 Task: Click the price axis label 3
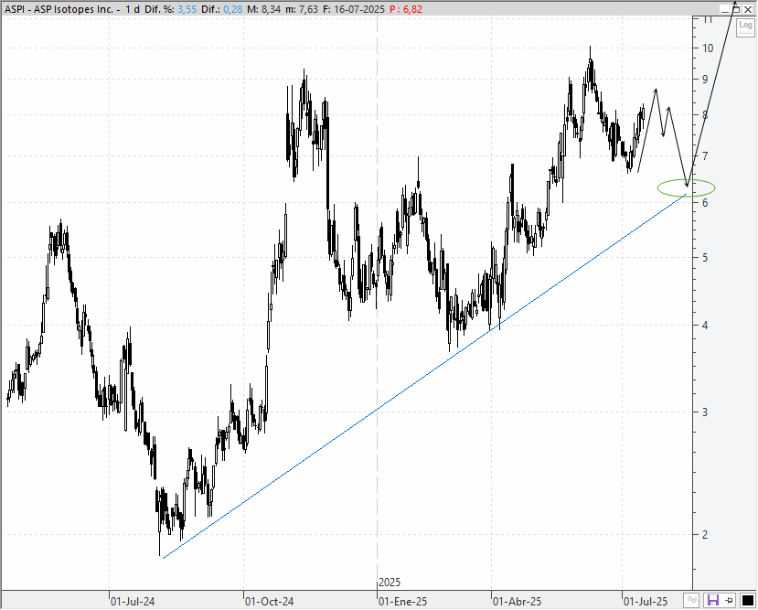(705, 412)
